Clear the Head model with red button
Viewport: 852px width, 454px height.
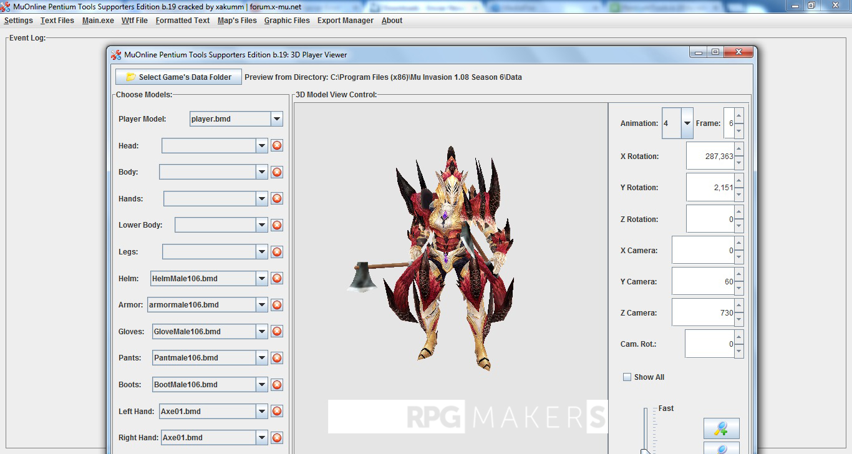(x=277, y=146)
